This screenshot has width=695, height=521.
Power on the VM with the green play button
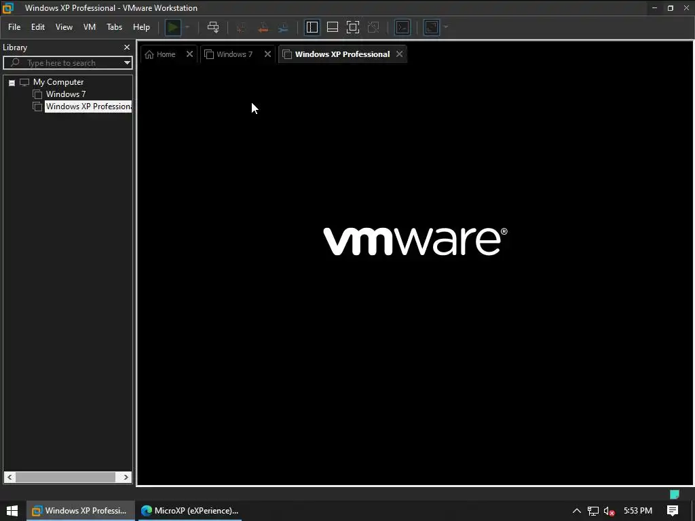pyautogui.click(x=173, y=27)
